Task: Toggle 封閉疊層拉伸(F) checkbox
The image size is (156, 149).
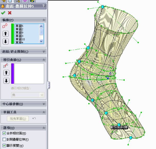Action: tap(4, 139)
